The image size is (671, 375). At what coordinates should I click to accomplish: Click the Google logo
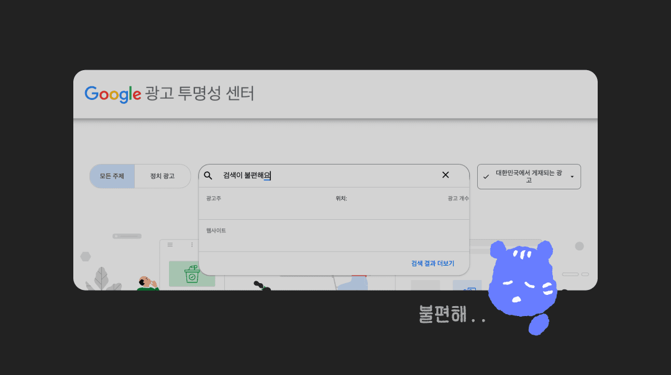(112, 94)
